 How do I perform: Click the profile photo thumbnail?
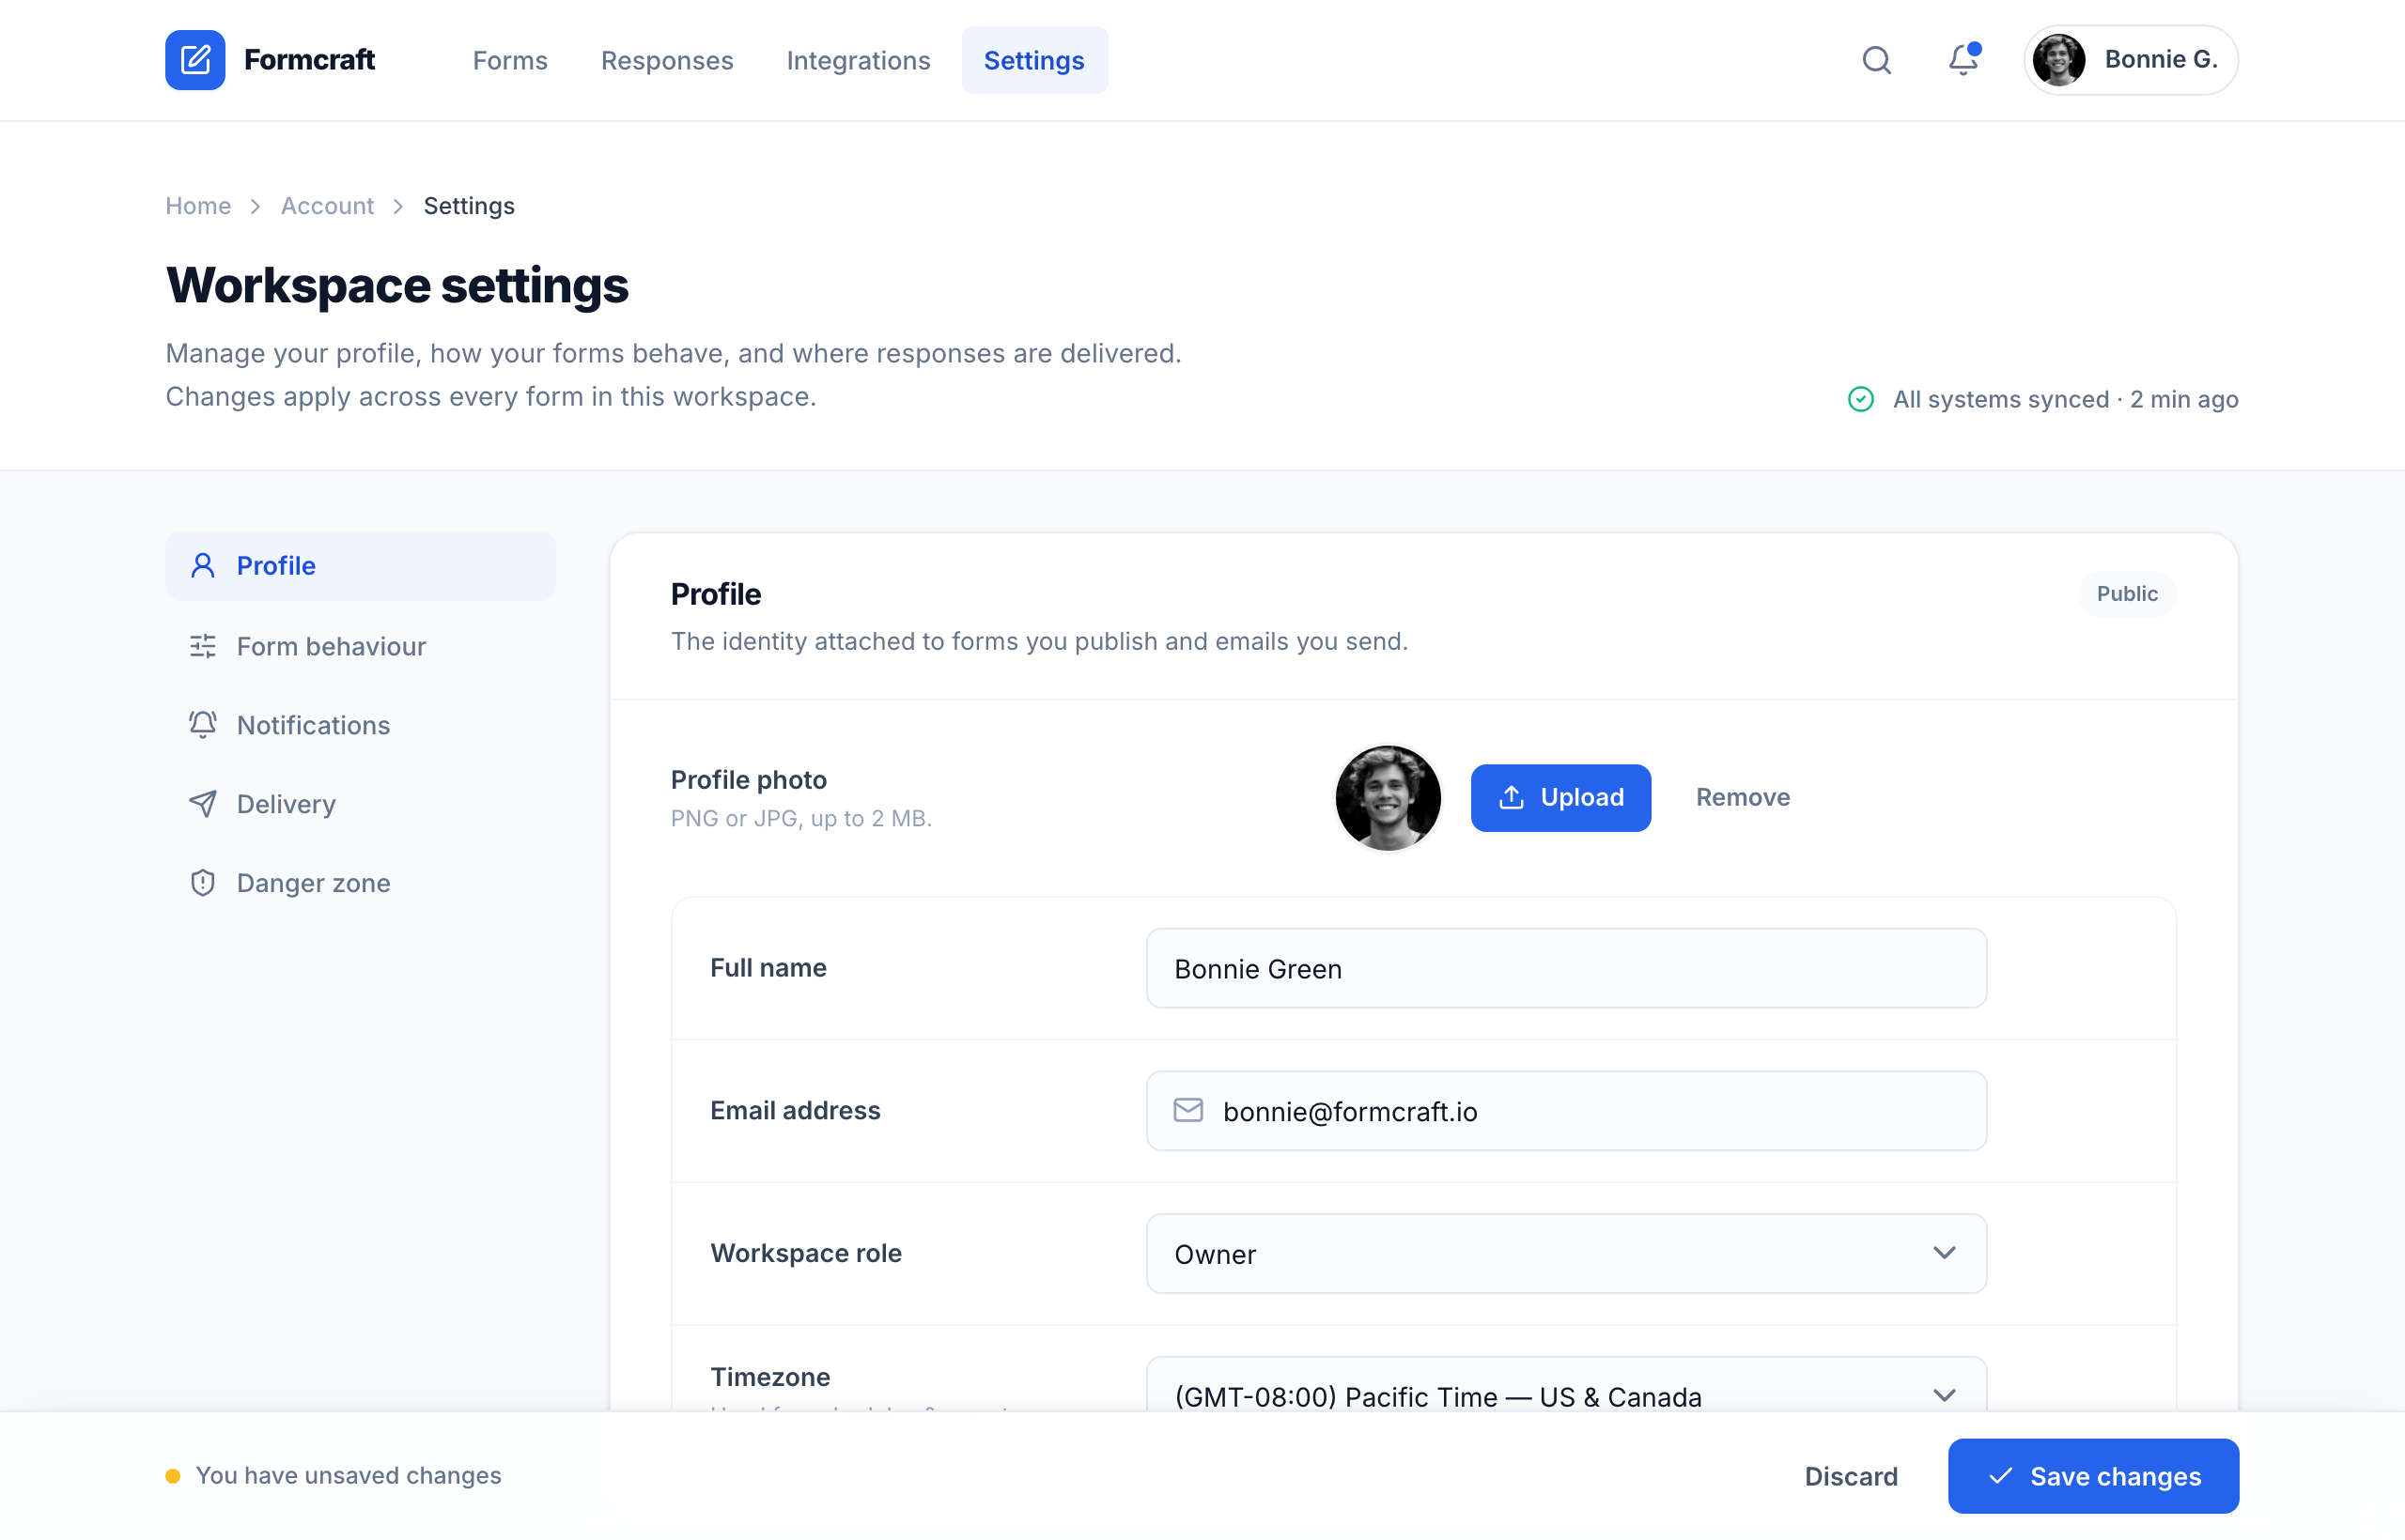(x=1388, y=797)
